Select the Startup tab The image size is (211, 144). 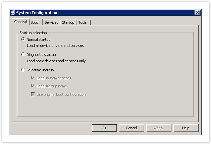68,22
